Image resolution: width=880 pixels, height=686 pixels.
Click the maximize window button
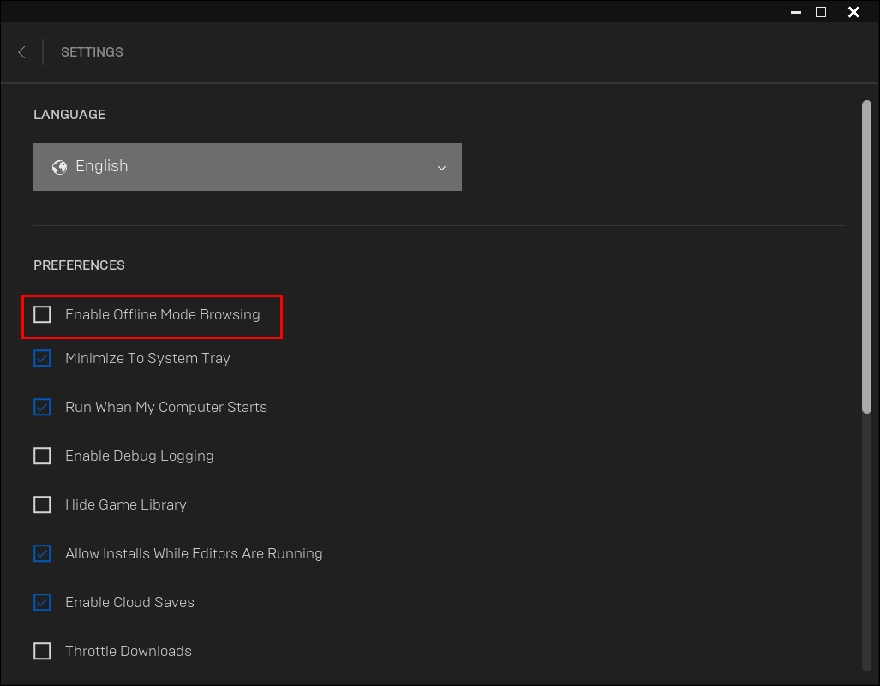[x=820, y=12]
